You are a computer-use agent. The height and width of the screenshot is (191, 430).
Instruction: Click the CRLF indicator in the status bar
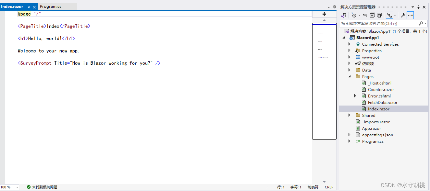(x=329, y=187)
